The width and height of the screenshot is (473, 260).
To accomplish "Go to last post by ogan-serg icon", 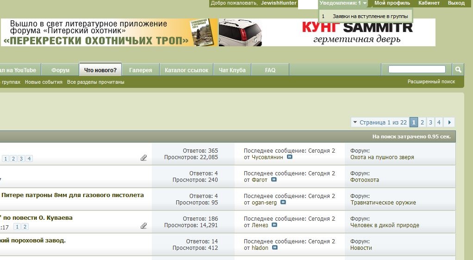I will [x=283, y=203].
